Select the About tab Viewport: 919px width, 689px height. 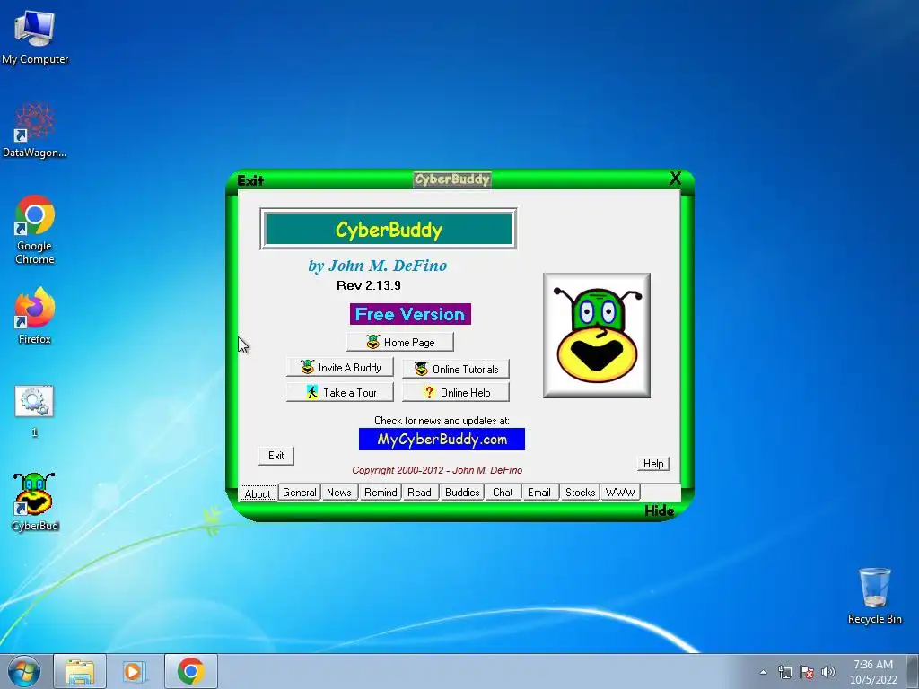tap(258, 493)
